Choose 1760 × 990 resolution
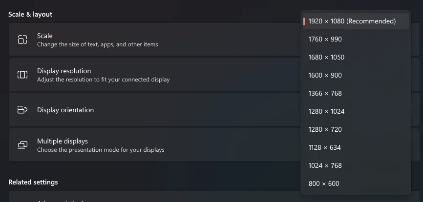Image resolution: width=423 pixels, height=202 pixels. (x=325, y=39)
